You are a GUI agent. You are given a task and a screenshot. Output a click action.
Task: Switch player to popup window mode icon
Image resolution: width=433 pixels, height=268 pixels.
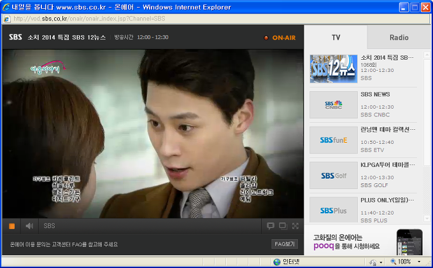(x=283, y=226)
